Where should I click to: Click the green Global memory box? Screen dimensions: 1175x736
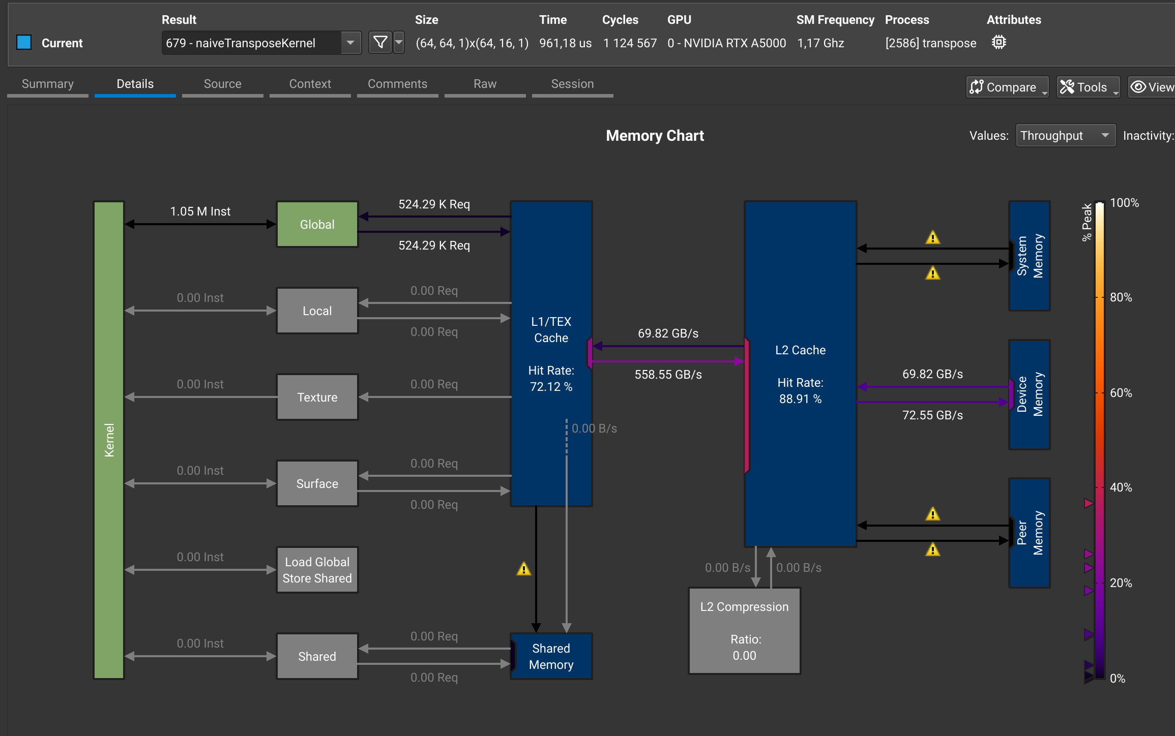point(317,224)
